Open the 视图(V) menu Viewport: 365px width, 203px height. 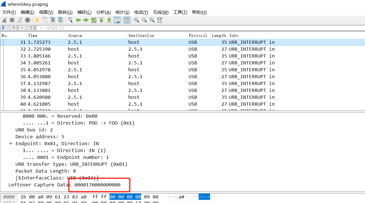[x=46, y=12]
